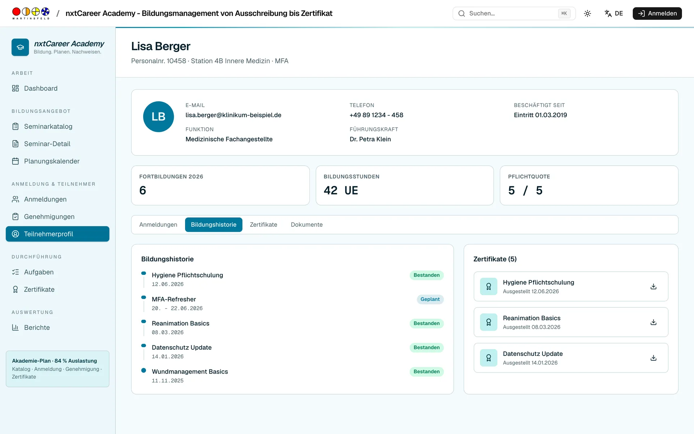
Task: Click the Anmelden button
Action: pyautogui.click(x=657, y=13)
